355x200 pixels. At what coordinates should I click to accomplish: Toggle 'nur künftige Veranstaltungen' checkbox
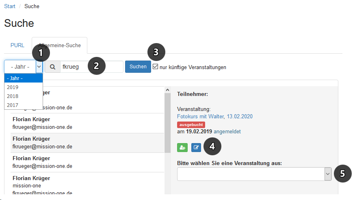(155, 67)
